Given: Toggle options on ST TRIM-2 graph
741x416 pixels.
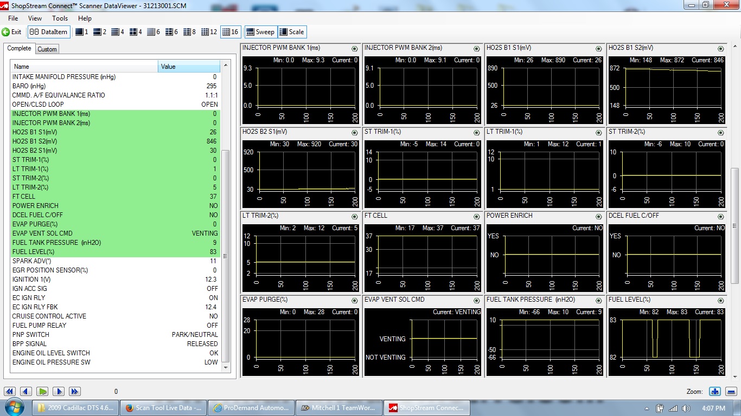Looking at the screenshot, I should point(720,133).
